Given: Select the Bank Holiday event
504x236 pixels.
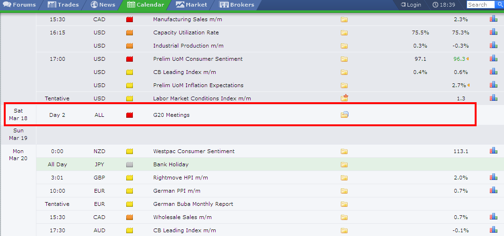Looking at the screenshot, I should coord(171,164).
